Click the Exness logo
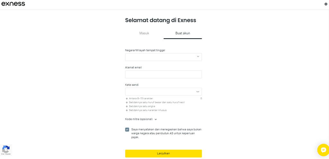 [x=13, y=4]
